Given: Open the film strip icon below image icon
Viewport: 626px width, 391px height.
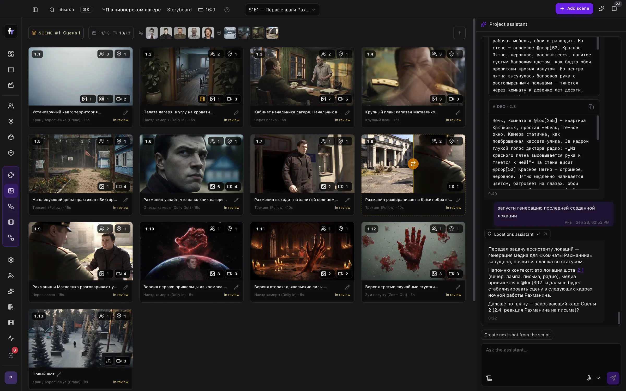Looking at the screenshot, I should (11, 222).
